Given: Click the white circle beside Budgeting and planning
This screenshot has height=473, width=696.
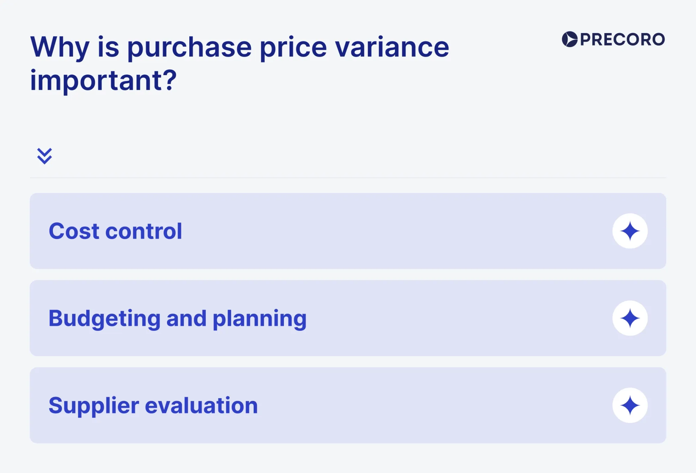Looking at the screenshot, I should pyautogui.click(x=630, y=318).
